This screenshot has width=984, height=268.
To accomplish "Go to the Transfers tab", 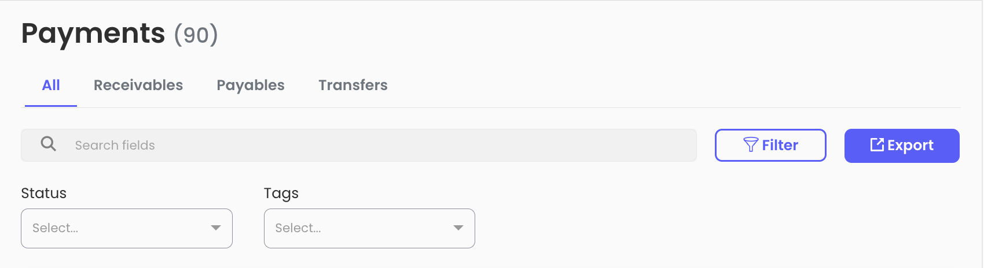I will pos(353,85).
